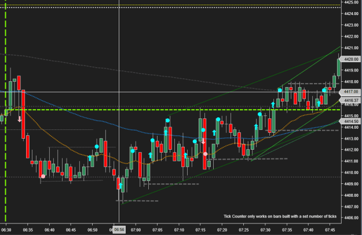Click the 4410.00 price axis label
Image resolution: width=362 pixels, height=235 pixels.
[352, 172]
